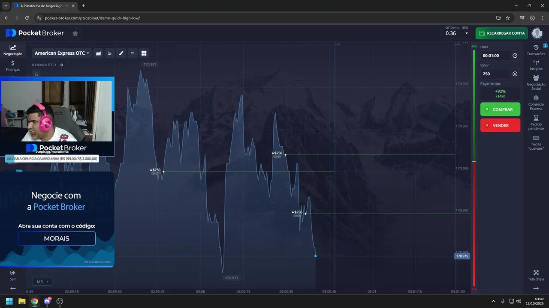Open Discord from taskbar
The image size is (549, 308).
click(47, 301)
